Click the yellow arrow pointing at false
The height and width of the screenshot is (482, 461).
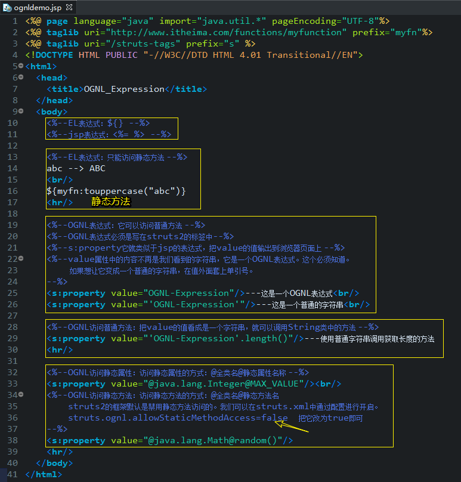coord(292,427)
